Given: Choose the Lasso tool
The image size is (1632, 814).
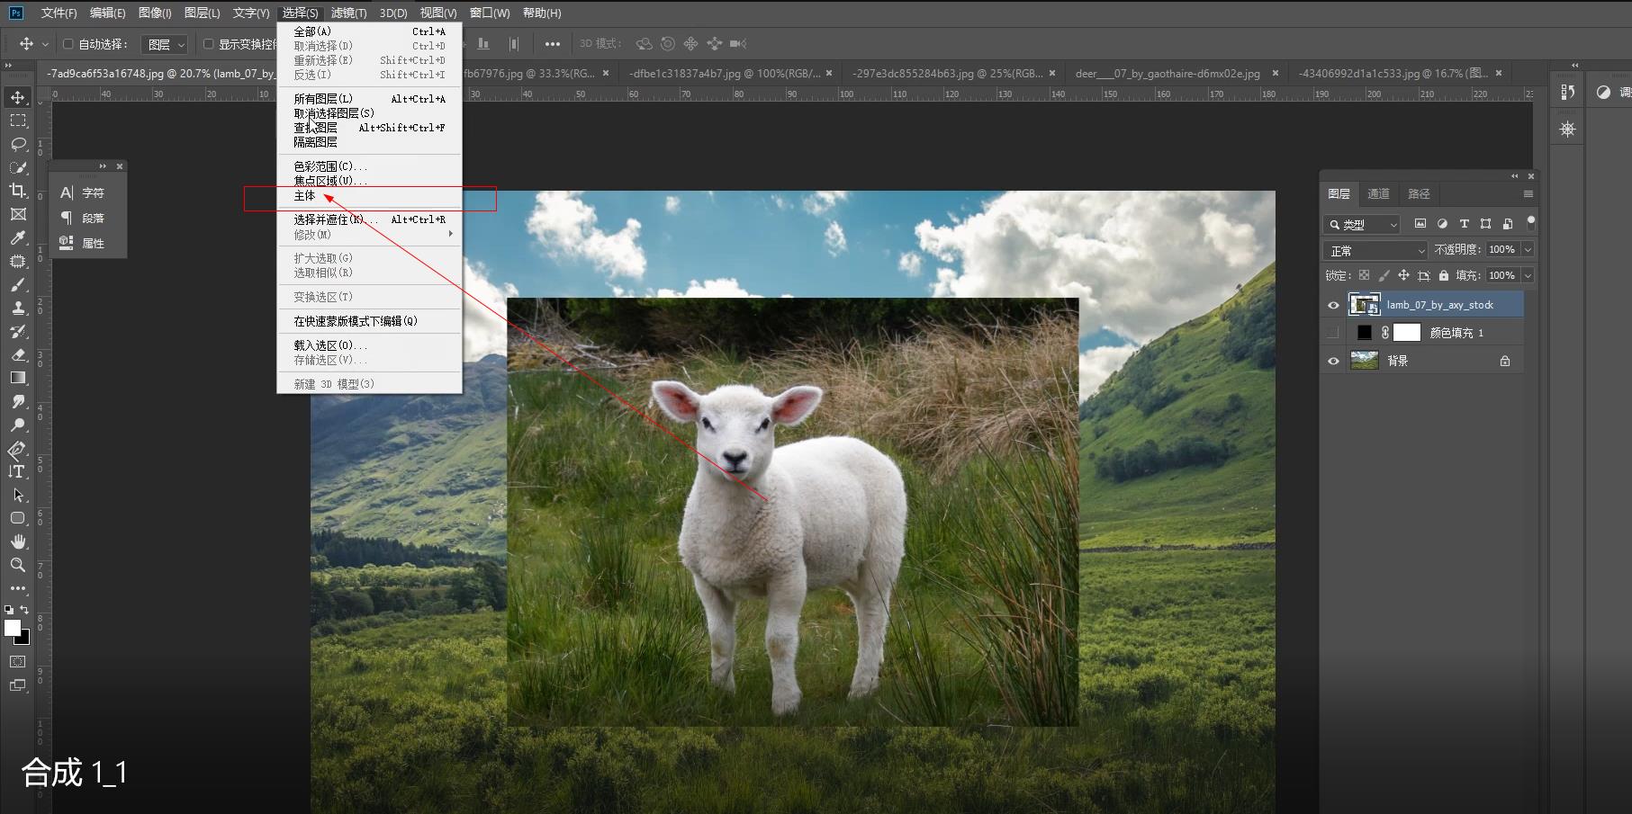Looking at the screenshot, I should pos(18,144).
